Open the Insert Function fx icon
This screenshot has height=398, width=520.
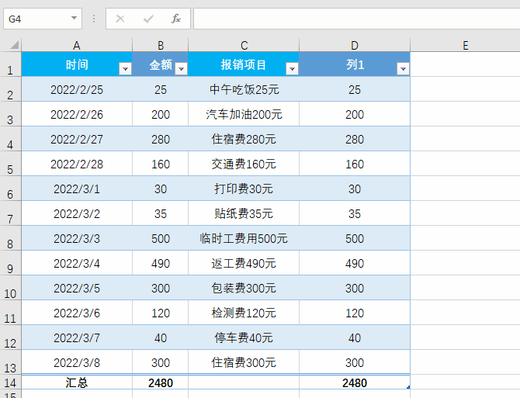[175, 19]
